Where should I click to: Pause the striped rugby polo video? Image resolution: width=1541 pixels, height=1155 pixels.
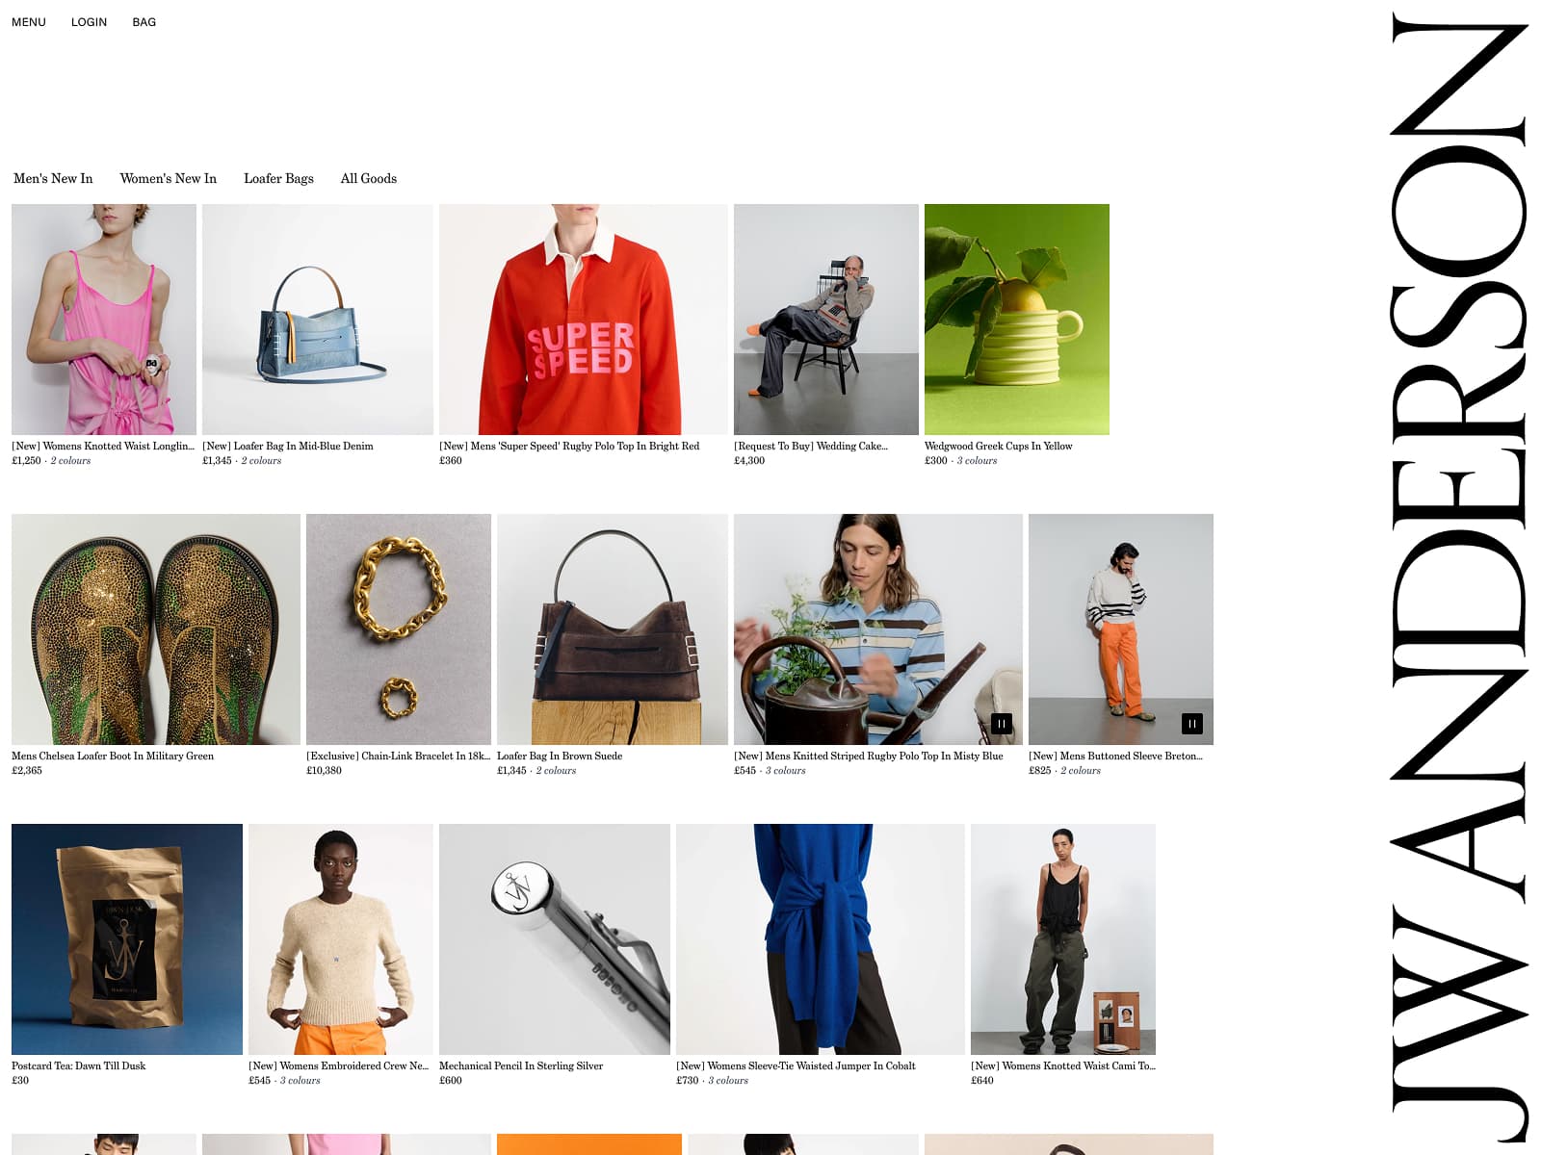[1002, 724]
